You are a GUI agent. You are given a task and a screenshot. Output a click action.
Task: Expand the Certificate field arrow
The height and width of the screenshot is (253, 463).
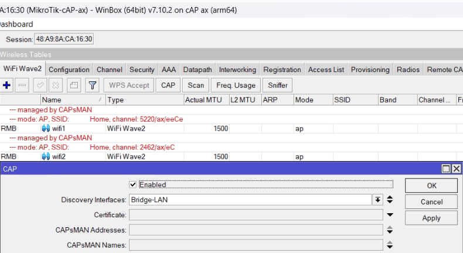click(x=390, y=215)
